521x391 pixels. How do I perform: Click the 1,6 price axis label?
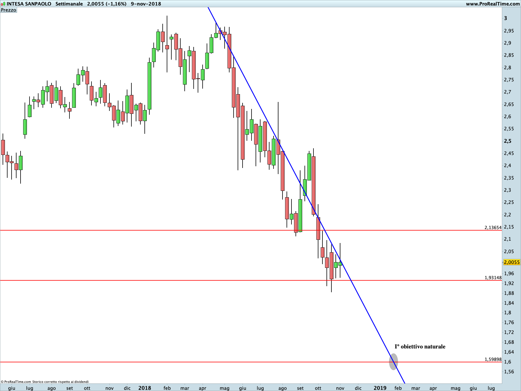pyautogui.click(x=507, y=362)
